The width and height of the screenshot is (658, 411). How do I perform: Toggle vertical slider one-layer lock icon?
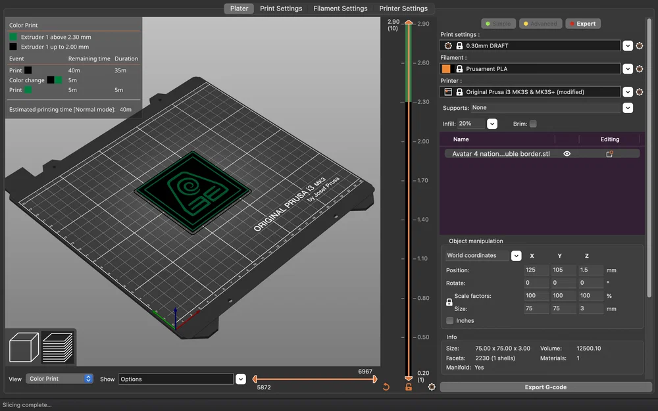pyautogui.click(x=409, y=387)
